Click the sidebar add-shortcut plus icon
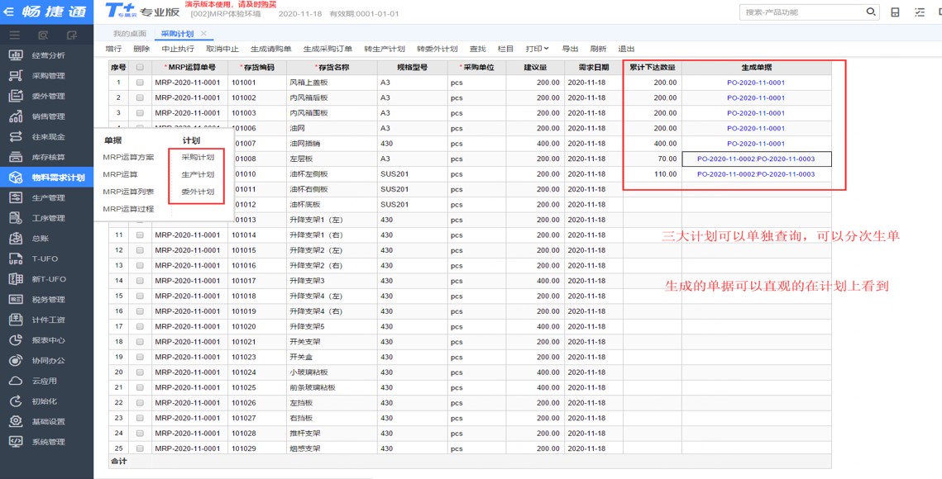The image size is (942, 479). pyautogui.click(x=72, y=35)
